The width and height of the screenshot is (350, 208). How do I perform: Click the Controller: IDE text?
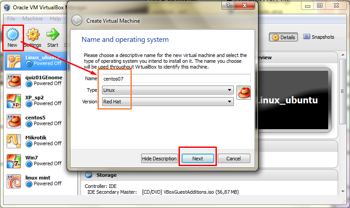click(101, 186)
